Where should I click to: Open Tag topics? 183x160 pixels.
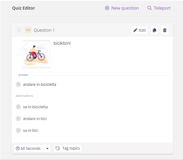68,148
